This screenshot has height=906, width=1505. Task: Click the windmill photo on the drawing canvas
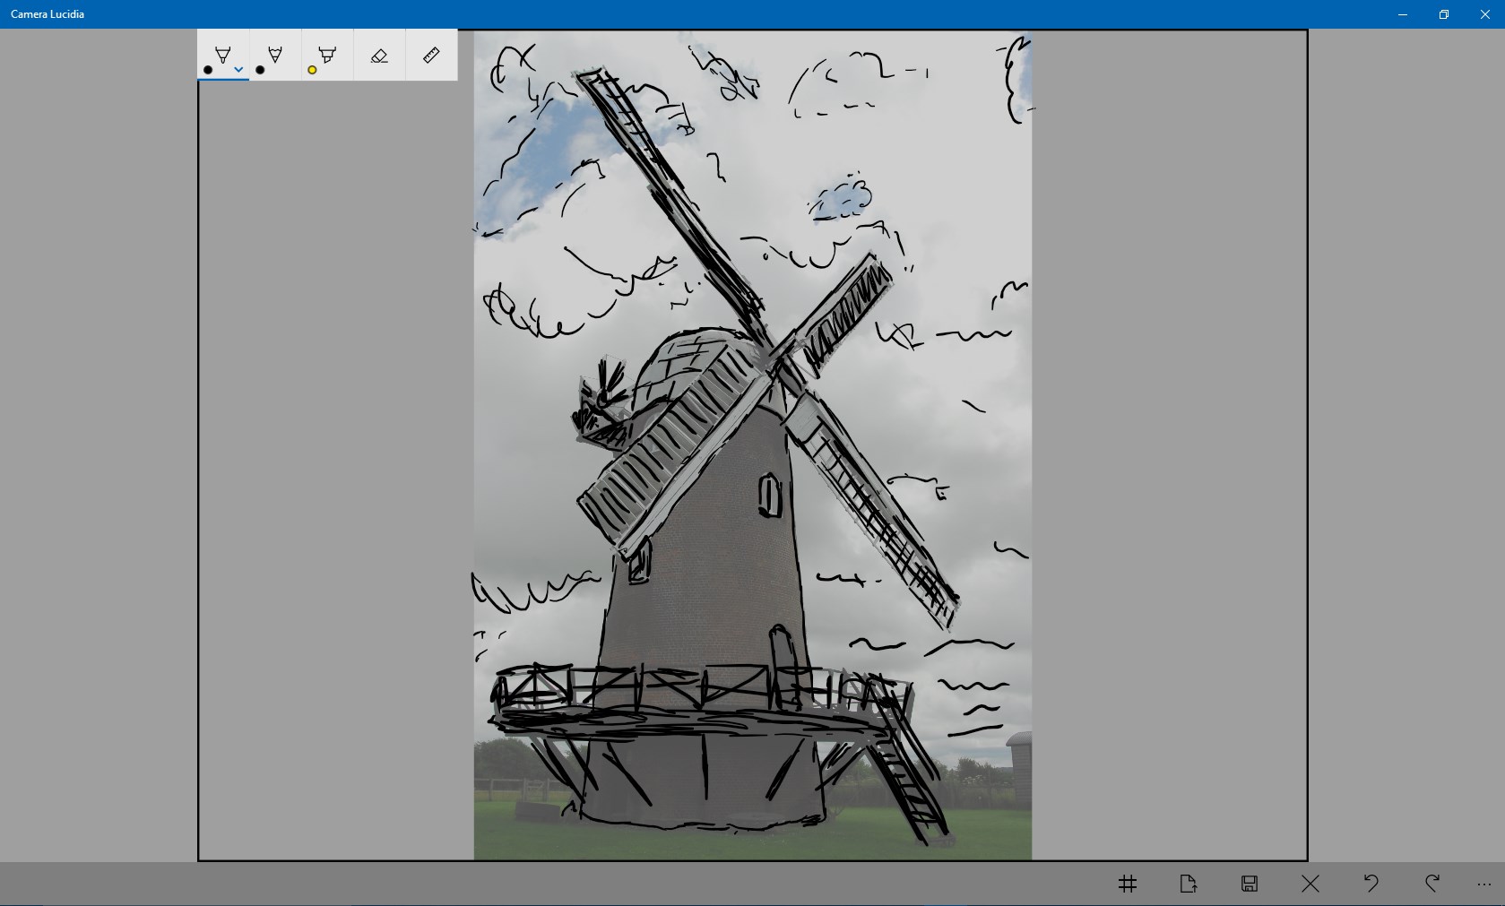click(751, 444)
